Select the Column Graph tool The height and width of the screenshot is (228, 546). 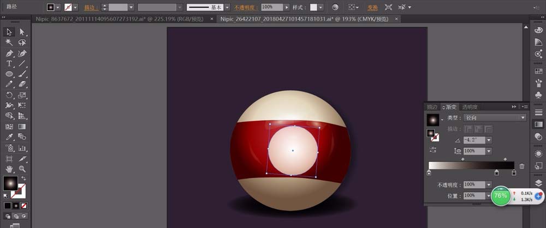point(22,148)
